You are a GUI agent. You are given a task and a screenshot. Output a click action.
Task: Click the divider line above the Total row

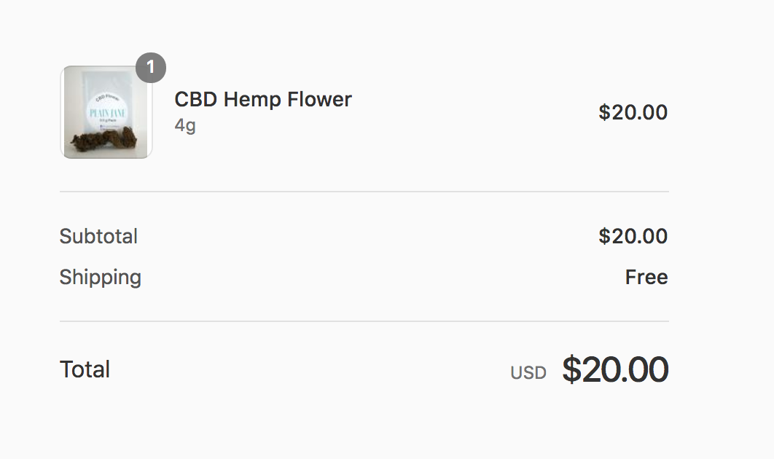click(x=364, y=321)
